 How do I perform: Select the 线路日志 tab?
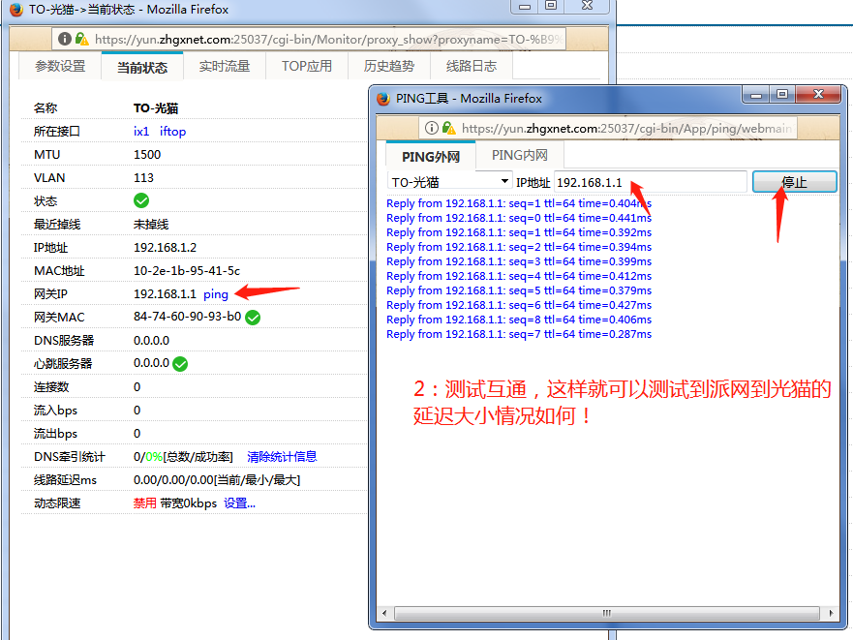[x=472, y=67]
